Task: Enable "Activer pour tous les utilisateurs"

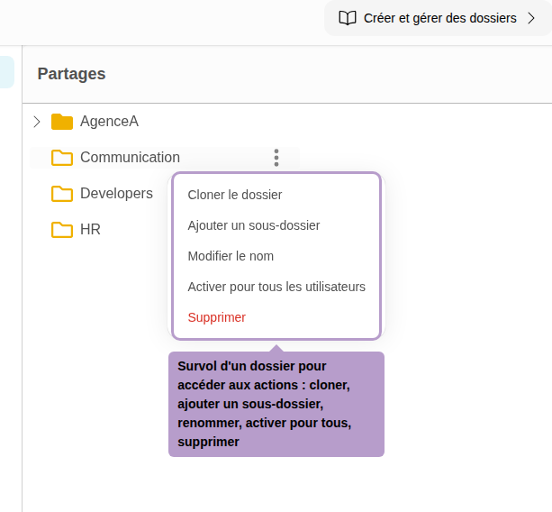Action: point(276,287)
